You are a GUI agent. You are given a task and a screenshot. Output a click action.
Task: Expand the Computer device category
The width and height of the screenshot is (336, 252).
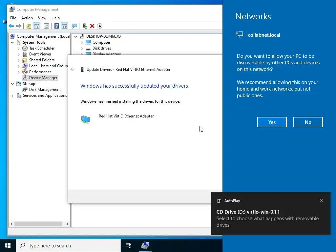[x=82, y=43]
